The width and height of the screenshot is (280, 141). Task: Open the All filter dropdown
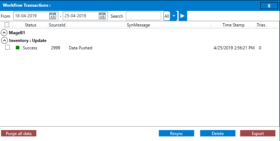[x=174, y=16]
